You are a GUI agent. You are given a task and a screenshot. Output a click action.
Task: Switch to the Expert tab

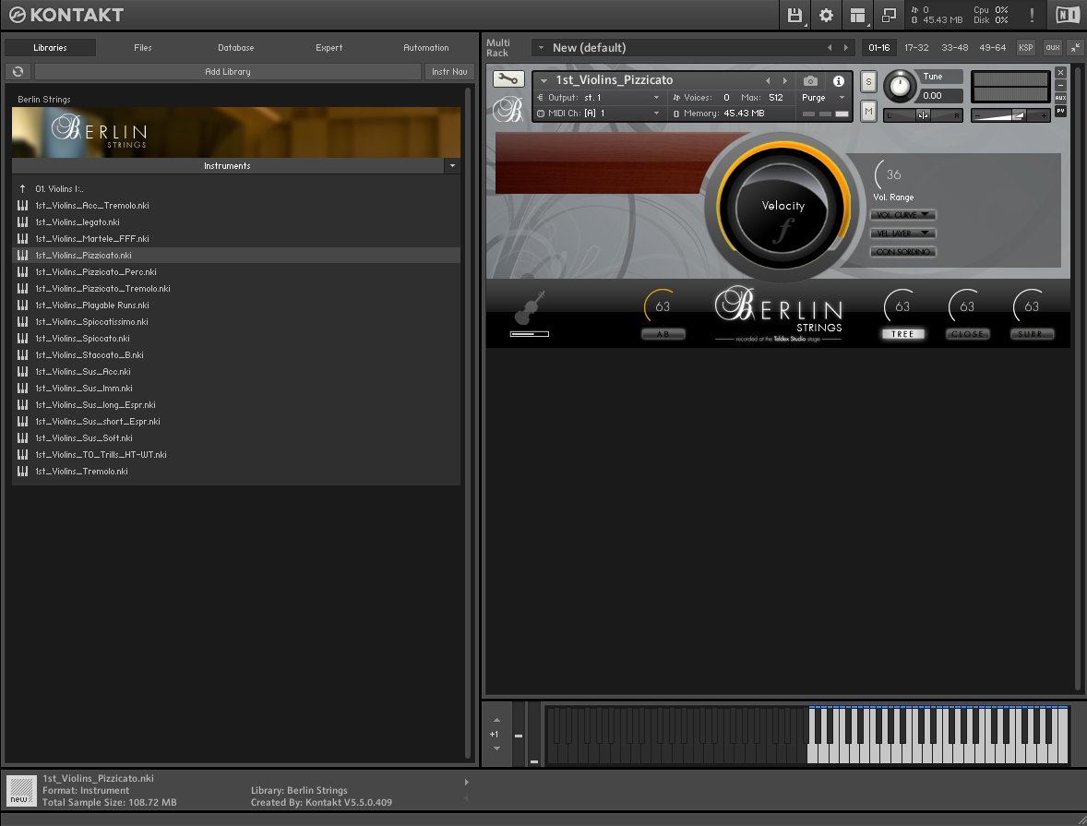328,48
